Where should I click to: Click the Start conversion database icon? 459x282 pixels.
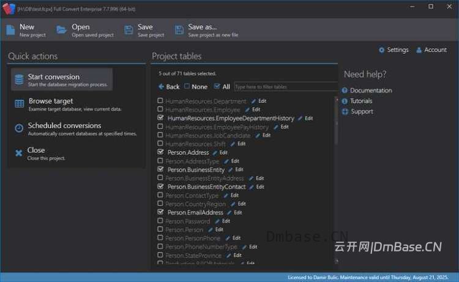20,80
